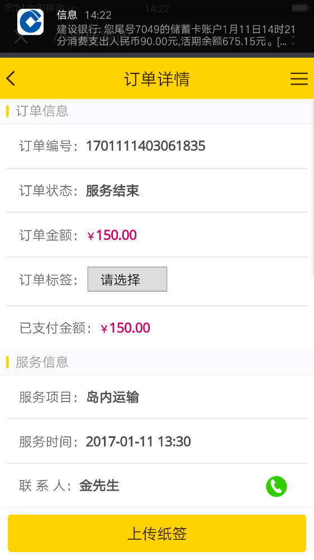Tap the service time 2017-01-11 13:30

click(139, 442)
